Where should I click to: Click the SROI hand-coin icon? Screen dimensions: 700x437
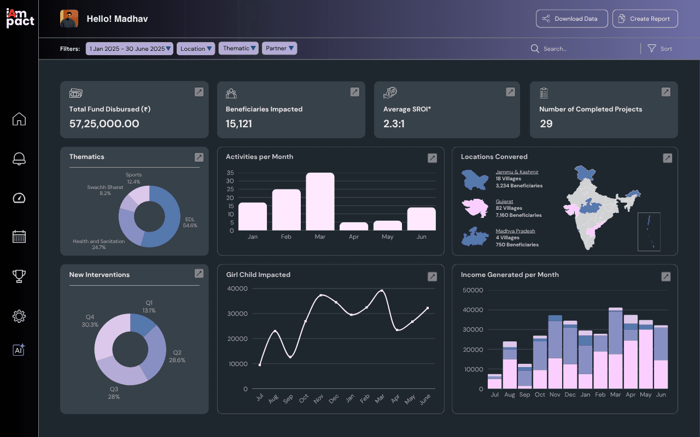click(x=390, y=93)
